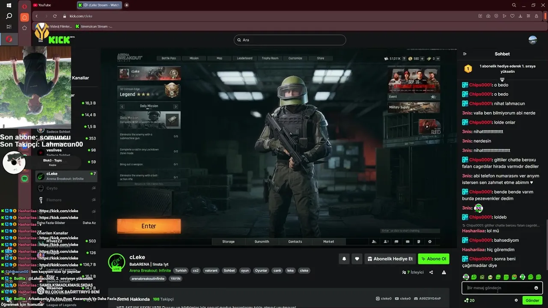Expand the gift leaderboard arrow in chat
This screenshot has width=548, height=308.
[502, 80]
